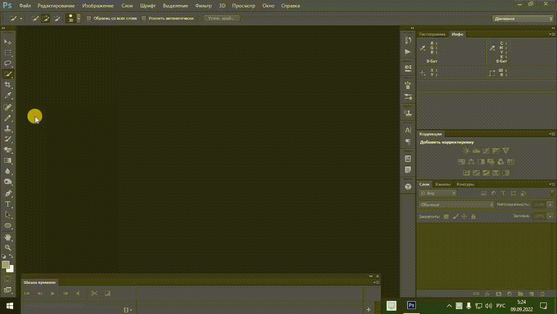Select the Horizontal Type tool in the toolbox
The width and height of the screenshot is (557, 314).
8,204
